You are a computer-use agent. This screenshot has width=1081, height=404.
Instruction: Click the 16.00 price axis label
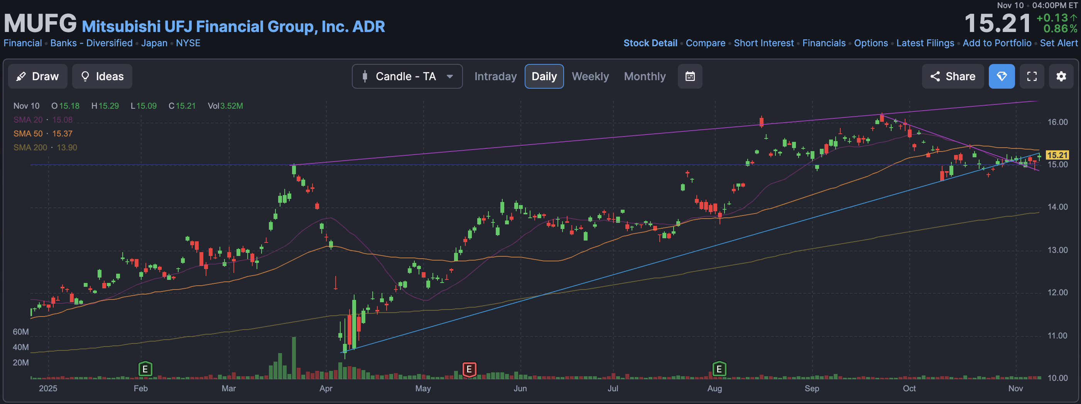(x=1057, y=122)
